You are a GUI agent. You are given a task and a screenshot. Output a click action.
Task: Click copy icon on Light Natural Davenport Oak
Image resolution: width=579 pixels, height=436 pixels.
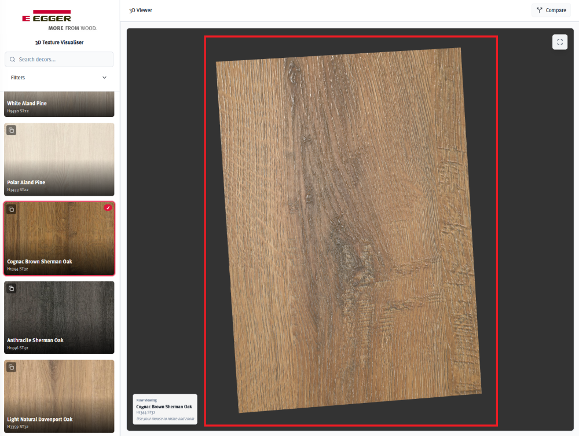point(12,367)
